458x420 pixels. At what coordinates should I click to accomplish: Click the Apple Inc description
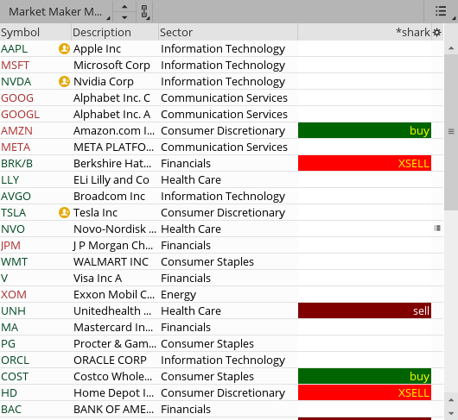[98, 49]
